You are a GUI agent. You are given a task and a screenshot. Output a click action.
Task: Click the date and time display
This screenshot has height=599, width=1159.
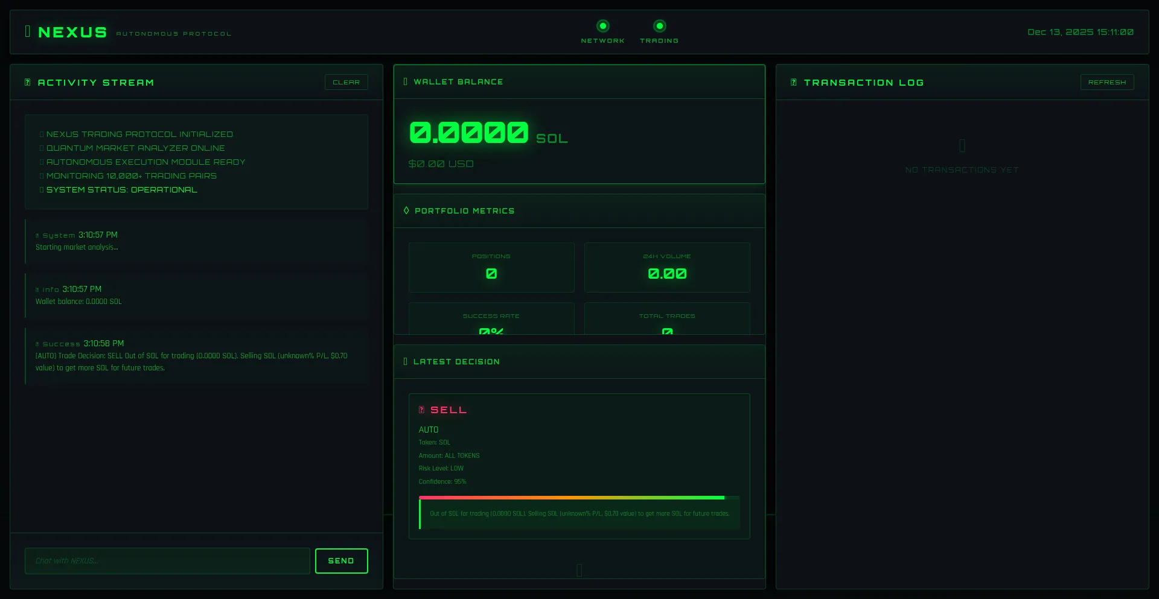tap(1080, 32)
